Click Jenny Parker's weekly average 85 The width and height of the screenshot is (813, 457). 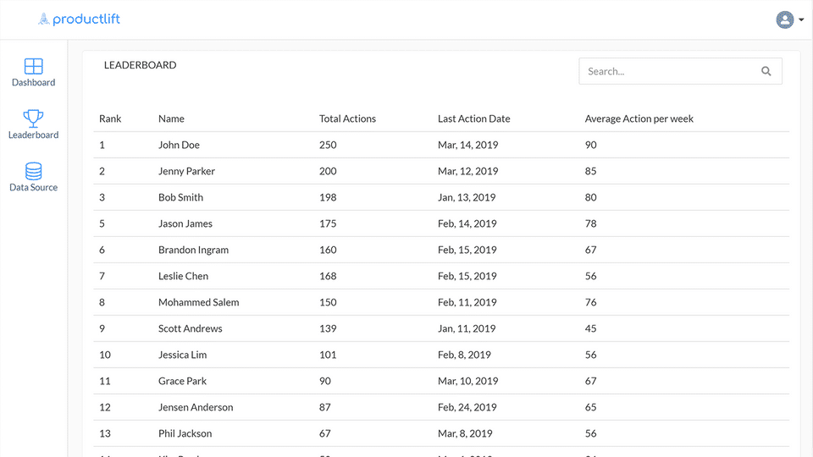point(590,171)
